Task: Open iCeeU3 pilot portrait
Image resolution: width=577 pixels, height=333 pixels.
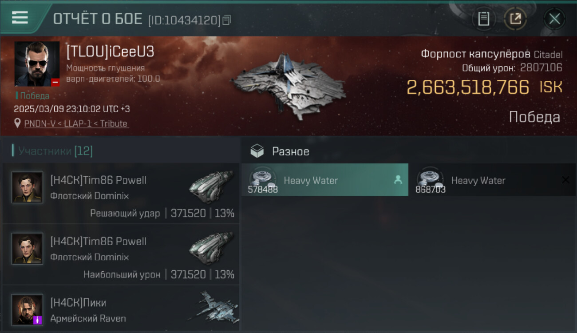Action: (x=37, y=64)
